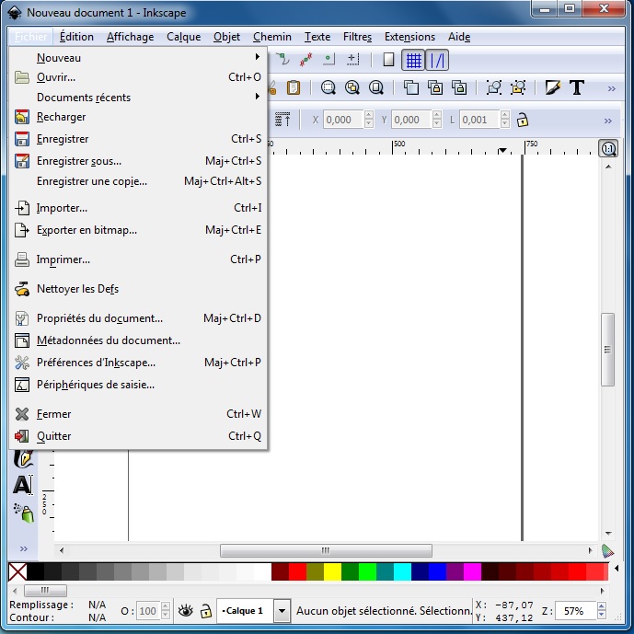Click the color management icon near scrollbar
Viewport: 634px width, 634px height.
coord(607,550)
